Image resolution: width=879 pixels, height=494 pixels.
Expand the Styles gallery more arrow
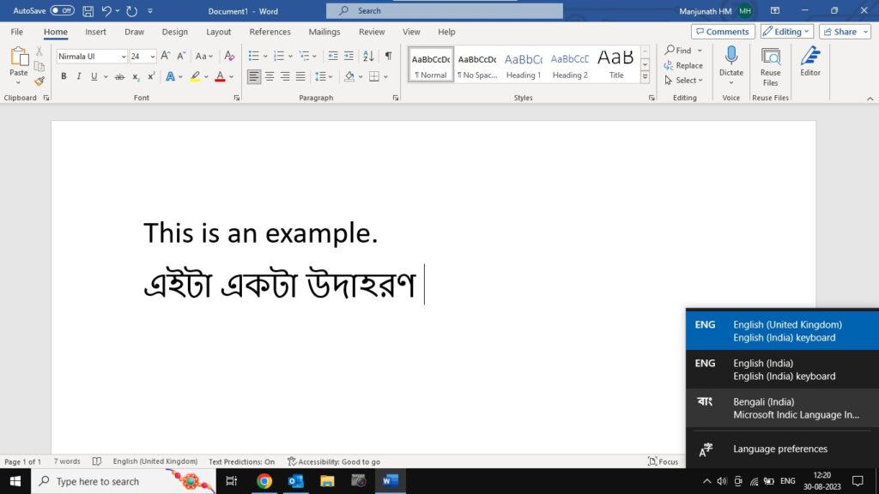point(645,77)
